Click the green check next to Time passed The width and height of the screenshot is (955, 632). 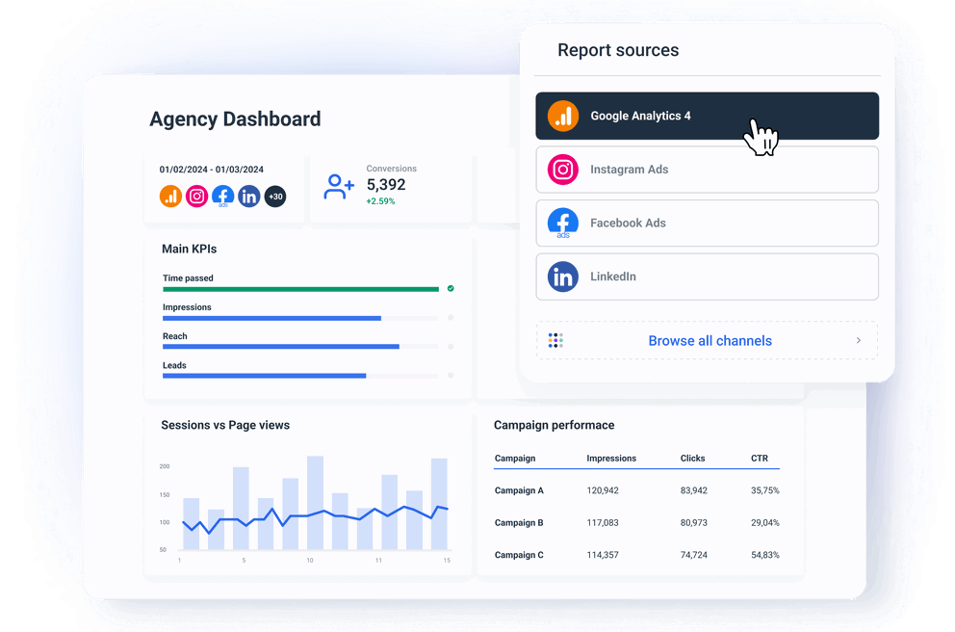(451, 288)
